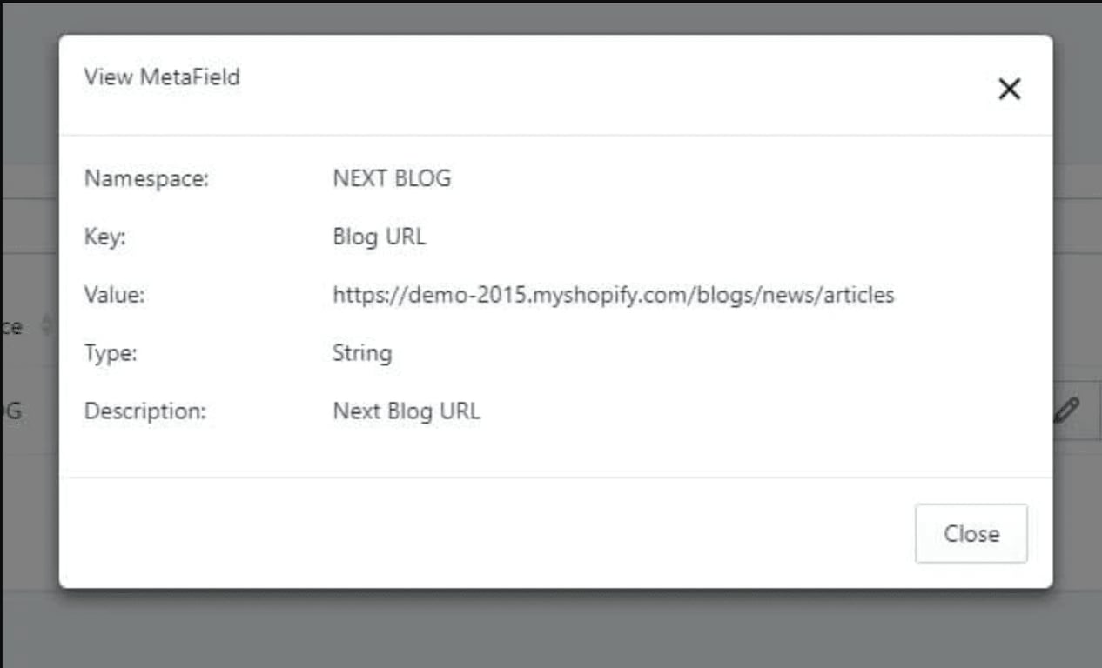The height and width of the screenshot is (668, 1102).
Task: Click the Type field label
Action: pos(111,353)
